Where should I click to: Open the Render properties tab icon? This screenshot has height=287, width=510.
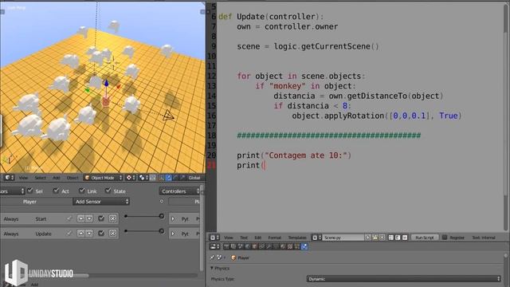pos(226,246)
